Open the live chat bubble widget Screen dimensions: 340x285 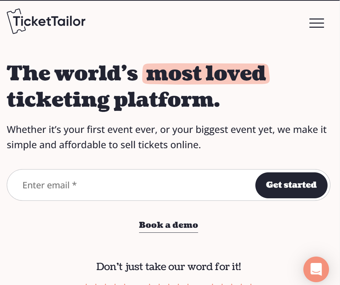(x=316, y=269)
